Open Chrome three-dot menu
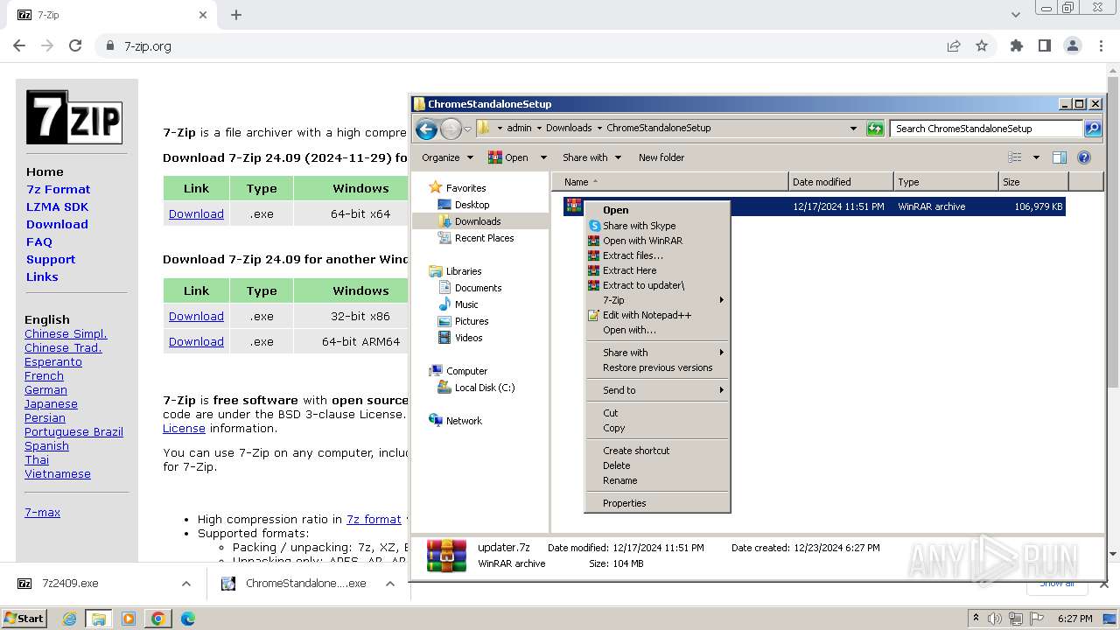This screenshot has width=1120, height=630. (1101, 46)
